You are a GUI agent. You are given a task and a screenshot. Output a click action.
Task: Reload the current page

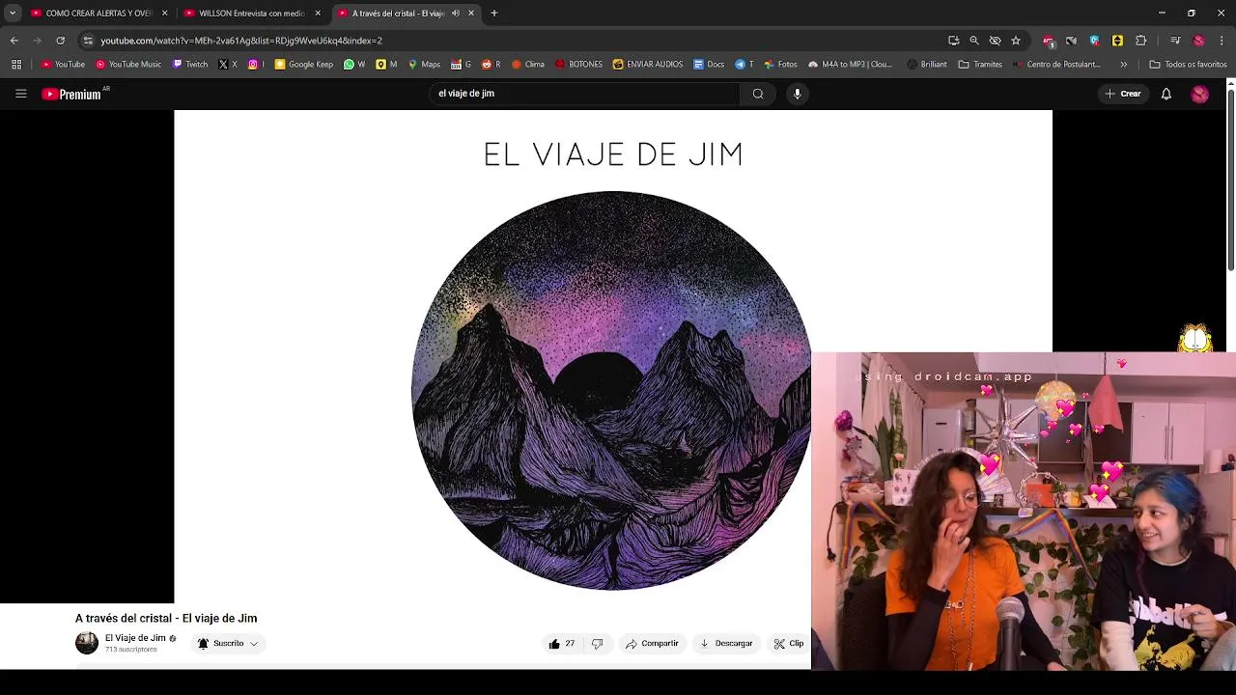pyautogui.click(x=60, y=41)
